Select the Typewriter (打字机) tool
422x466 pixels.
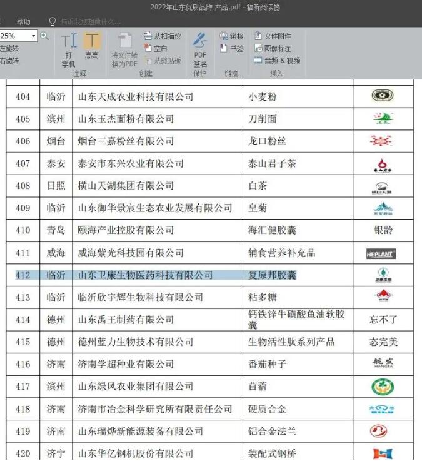pyautogui.click(x=69, y=48)
